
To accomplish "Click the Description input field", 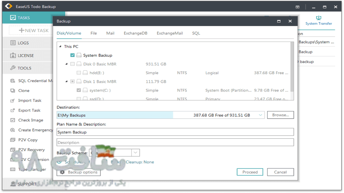I will coord(175,142).
